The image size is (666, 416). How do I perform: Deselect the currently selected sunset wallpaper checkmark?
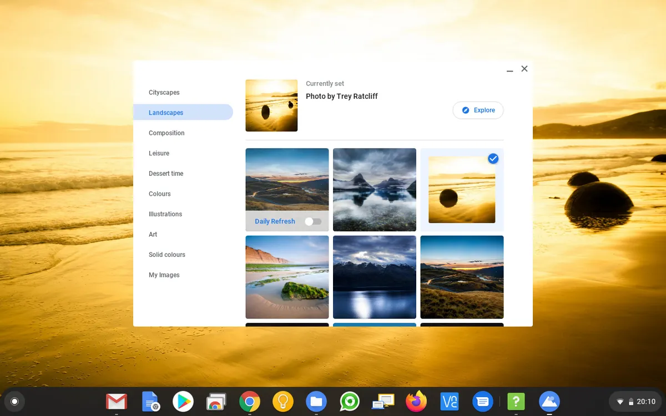point(493,159)
